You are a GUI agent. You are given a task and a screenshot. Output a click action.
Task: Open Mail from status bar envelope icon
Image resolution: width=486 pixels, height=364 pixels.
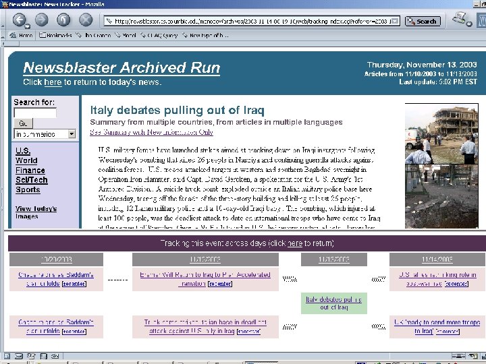(x=19, y=356)
